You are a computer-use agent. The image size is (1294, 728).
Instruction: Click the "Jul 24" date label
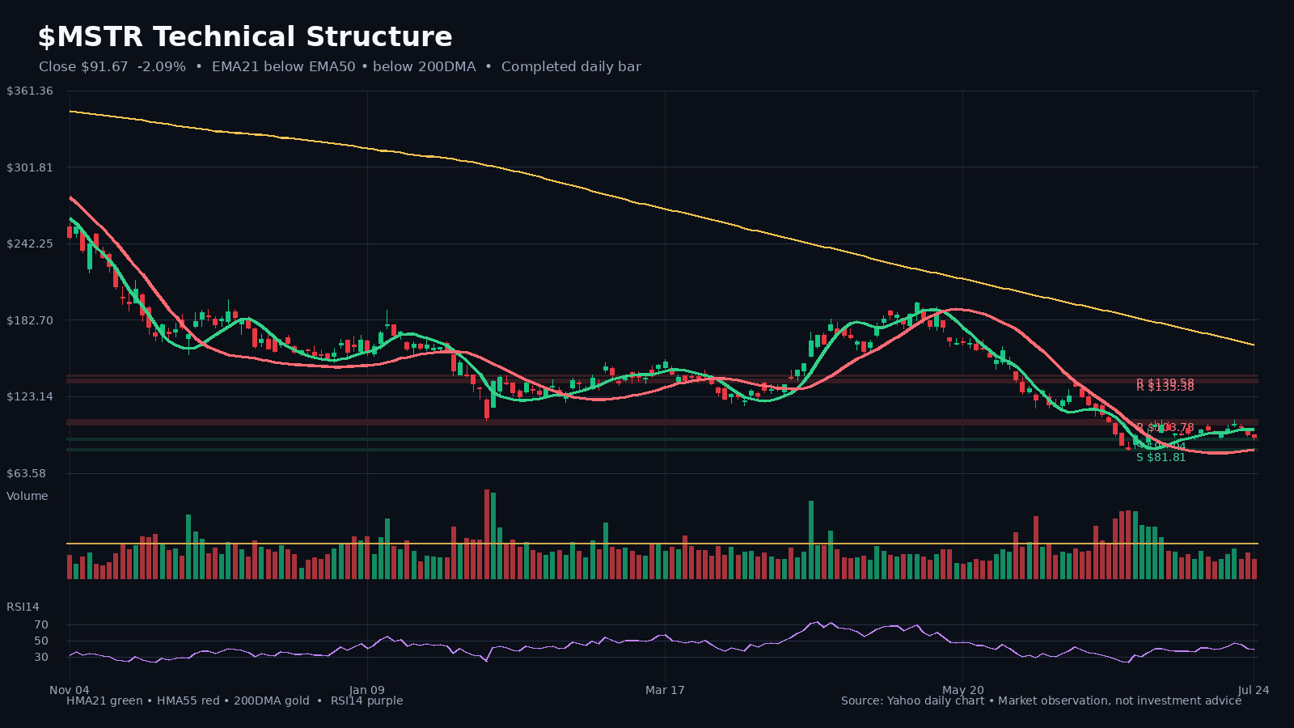click(1254, 690)
